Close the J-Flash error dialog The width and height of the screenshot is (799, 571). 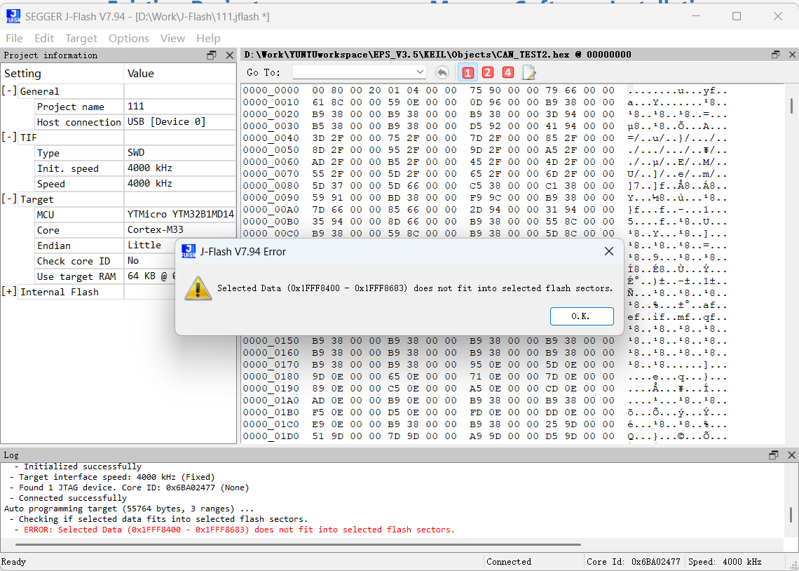coord(609,251)
